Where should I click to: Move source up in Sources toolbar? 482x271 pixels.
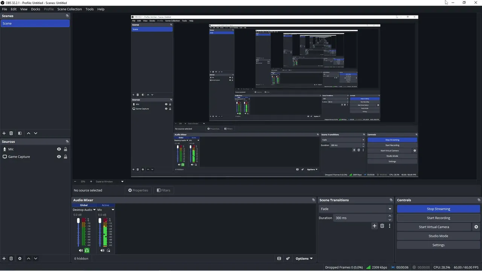(28, 259)
